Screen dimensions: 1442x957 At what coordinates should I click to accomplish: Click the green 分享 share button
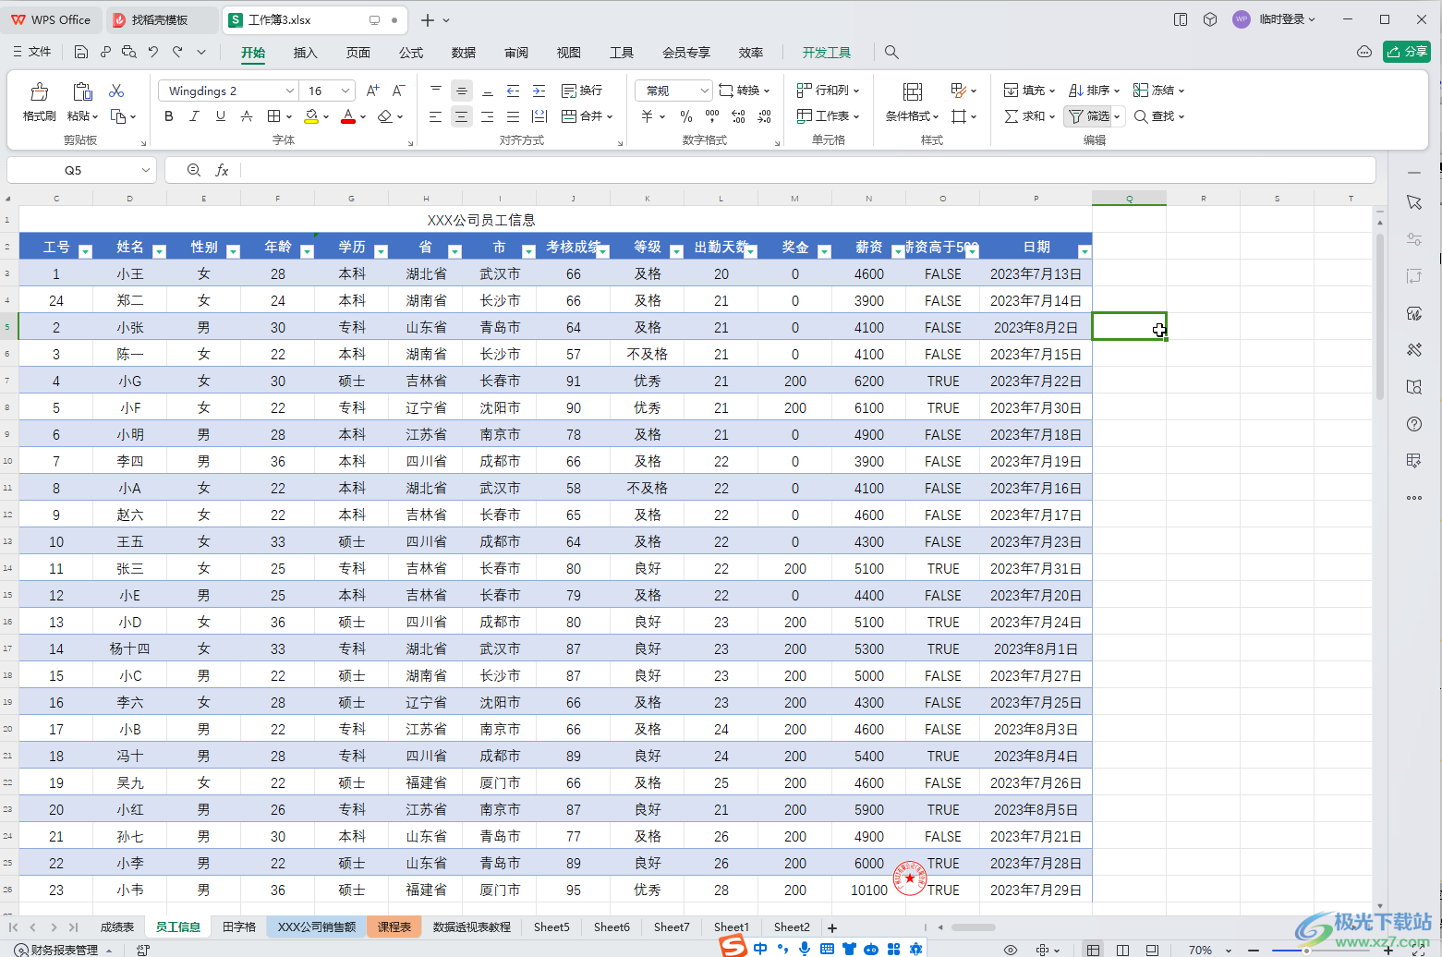pos(1407,52)
